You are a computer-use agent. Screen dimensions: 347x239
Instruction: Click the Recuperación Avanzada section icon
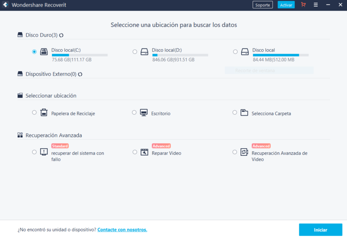coord(20,135)
